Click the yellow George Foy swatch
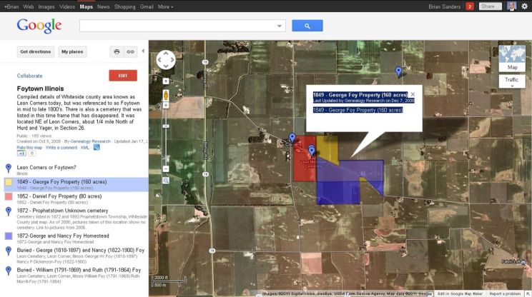The image size is (532, 297). [x=9, y=182]
